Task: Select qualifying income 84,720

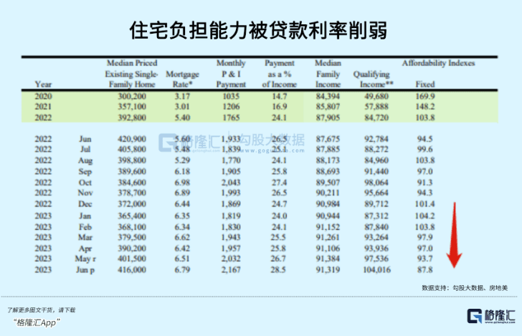Action: 376,117
